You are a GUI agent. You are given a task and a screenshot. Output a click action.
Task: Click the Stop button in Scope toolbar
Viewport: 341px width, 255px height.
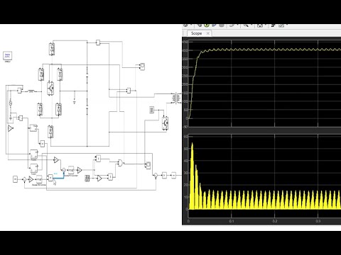222,25
